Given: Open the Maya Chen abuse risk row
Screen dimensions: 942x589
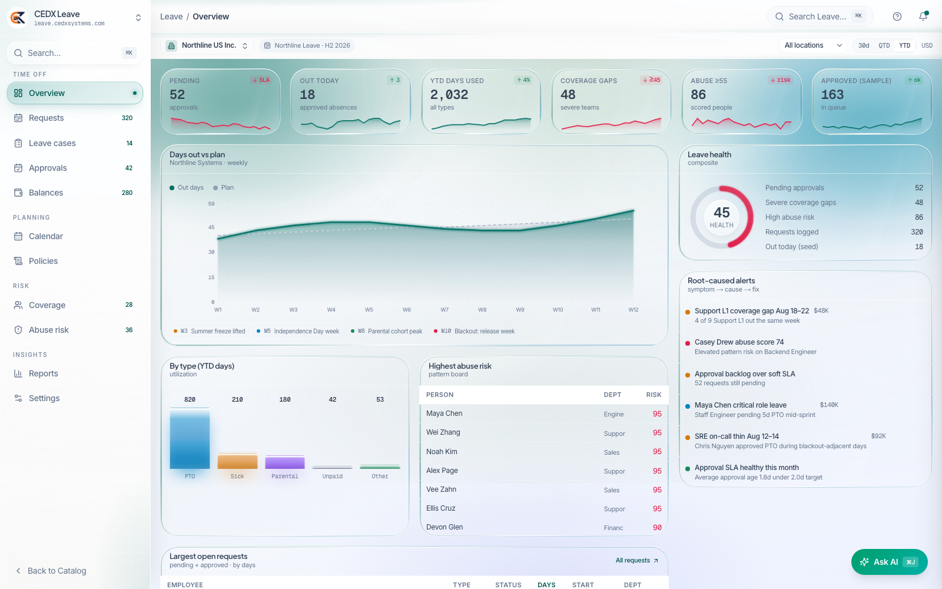Looking at the screenshot, I should 544,414.
